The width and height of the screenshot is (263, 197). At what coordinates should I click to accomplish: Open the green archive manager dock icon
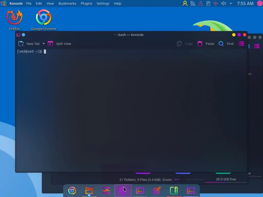pyautogui.click(x=174, y=191)
